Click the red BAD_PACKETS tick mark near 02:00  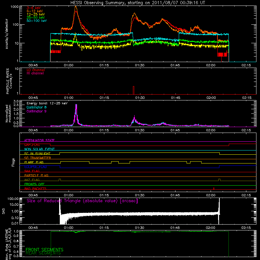[214, 188]
